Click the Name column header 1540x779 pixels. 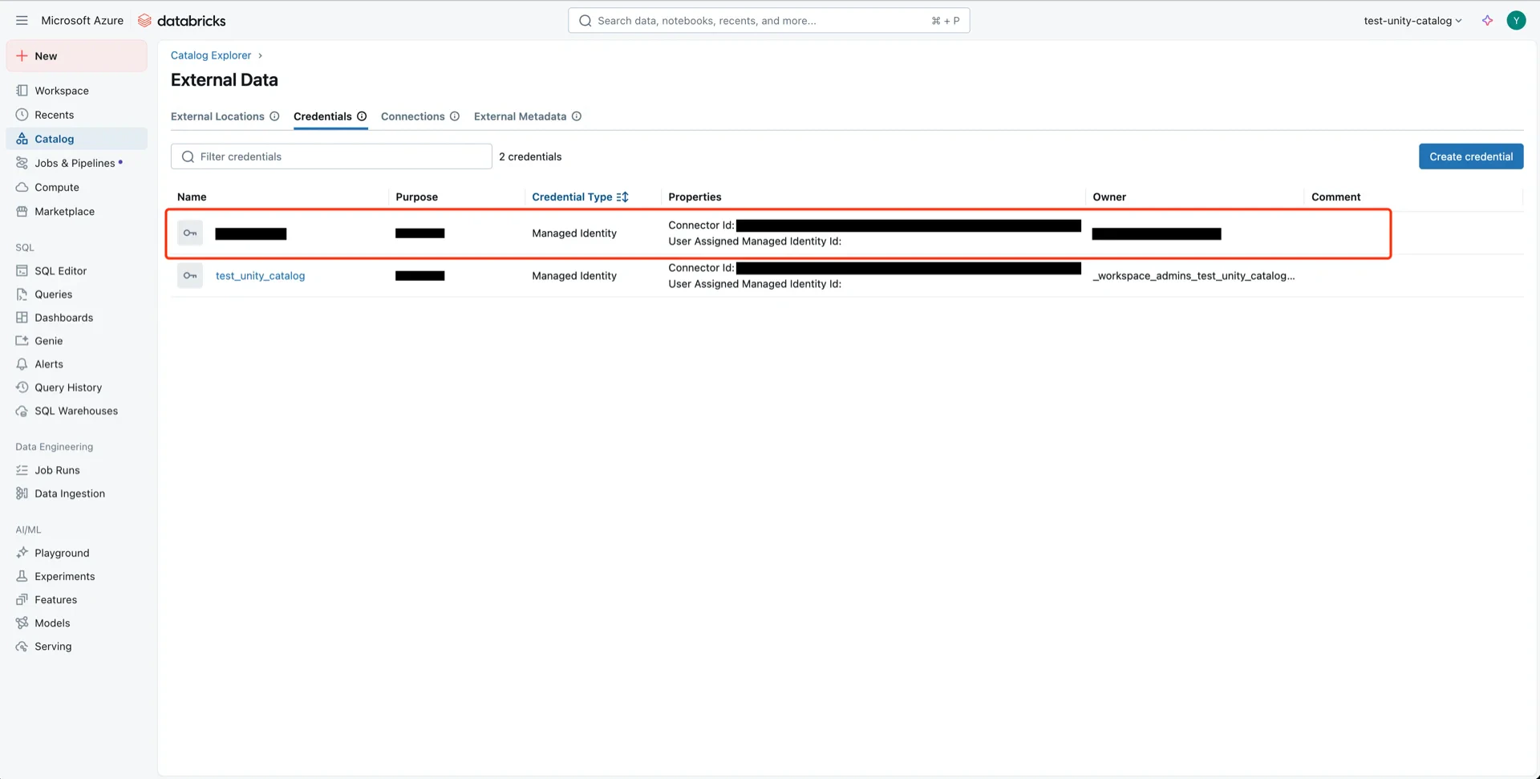(192, 197)
